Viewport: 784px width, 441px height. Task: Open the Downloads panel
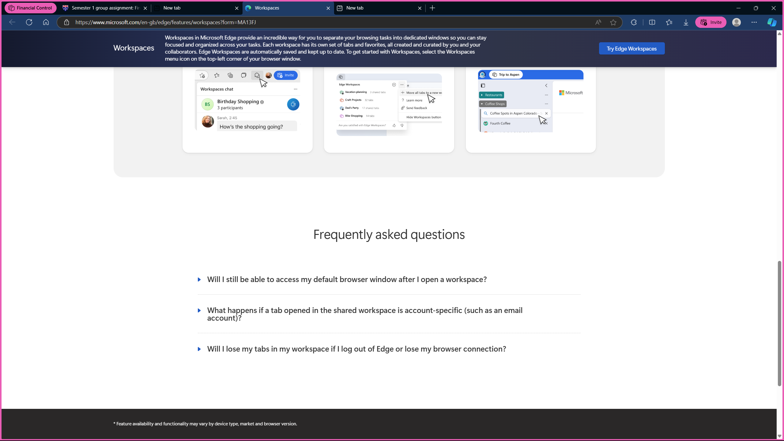(x=686, y=22)
